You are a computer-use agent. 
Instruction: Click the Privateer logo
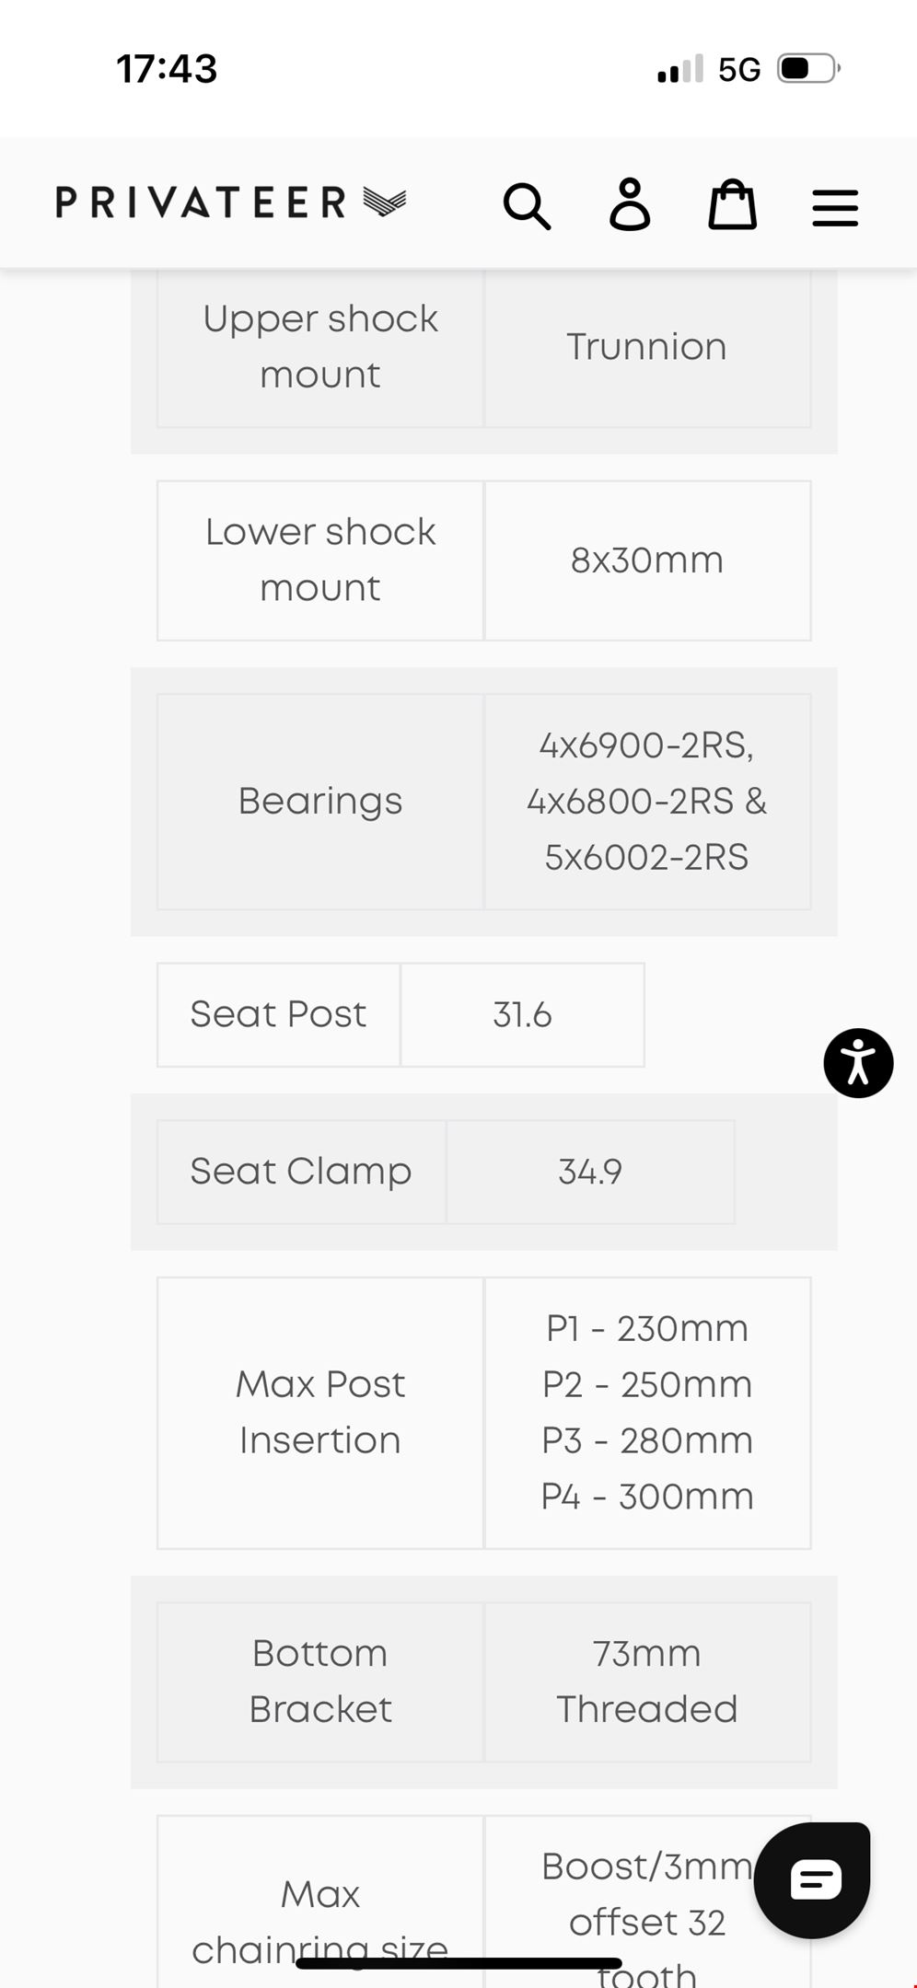(230, 202)
